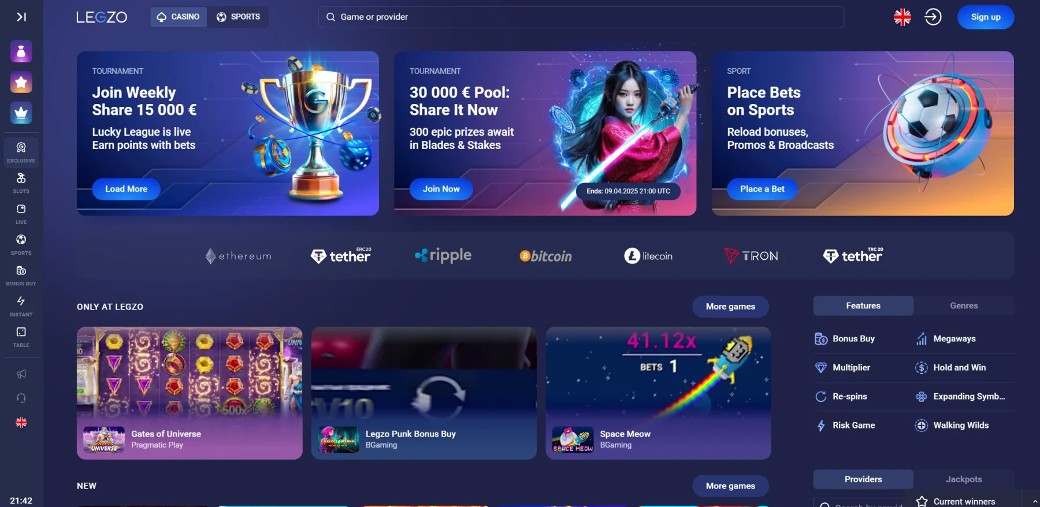Open the Live casino sidebar icon

point(21,214)
